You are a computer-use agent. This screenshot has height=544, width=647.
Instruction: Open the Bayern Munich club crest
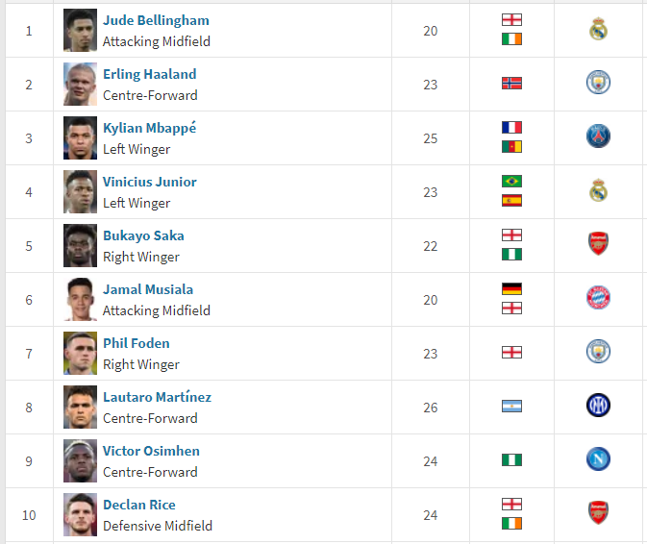tap(598, 297)
